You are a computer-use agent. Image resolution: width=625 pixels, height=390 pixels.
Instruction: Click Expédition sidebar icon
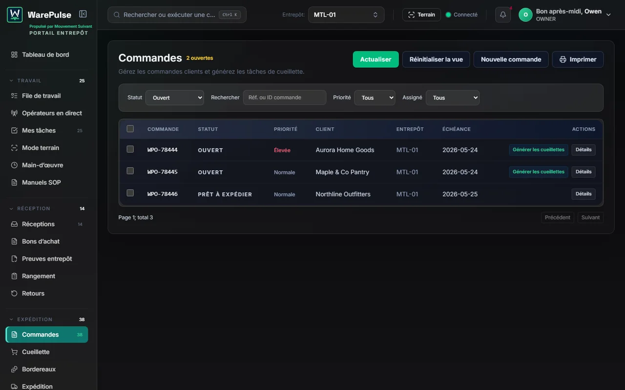pyautogui.click(x=14, y=387)
